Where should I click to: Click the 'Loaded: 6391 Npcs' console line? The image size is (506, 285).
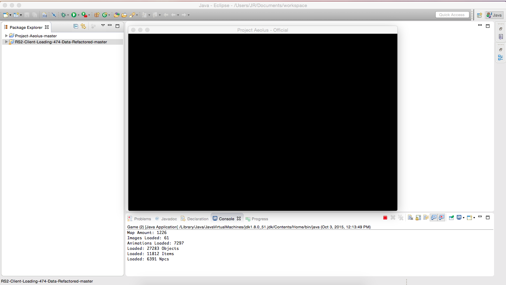[x=148, y=259]
